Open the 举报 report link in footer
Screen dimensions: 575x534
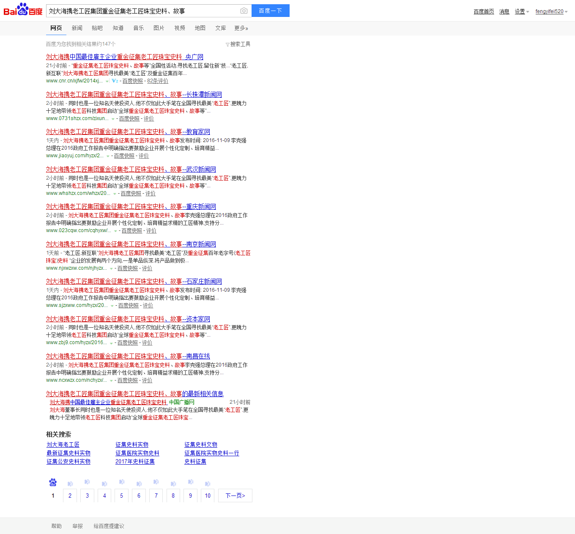[77, 526]
